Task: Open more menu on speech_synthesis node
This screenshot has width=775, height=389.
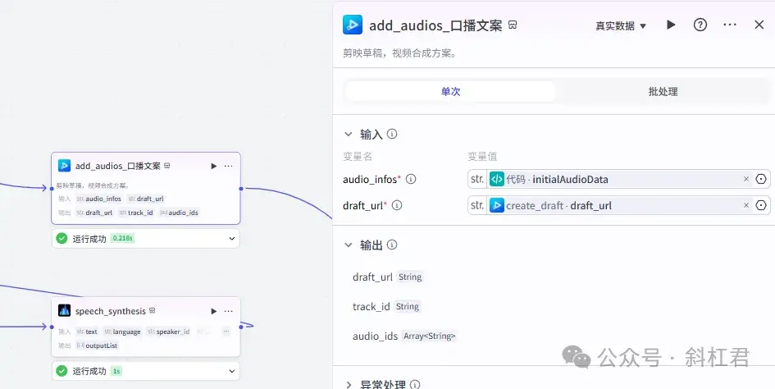Action: coord(228,311)
